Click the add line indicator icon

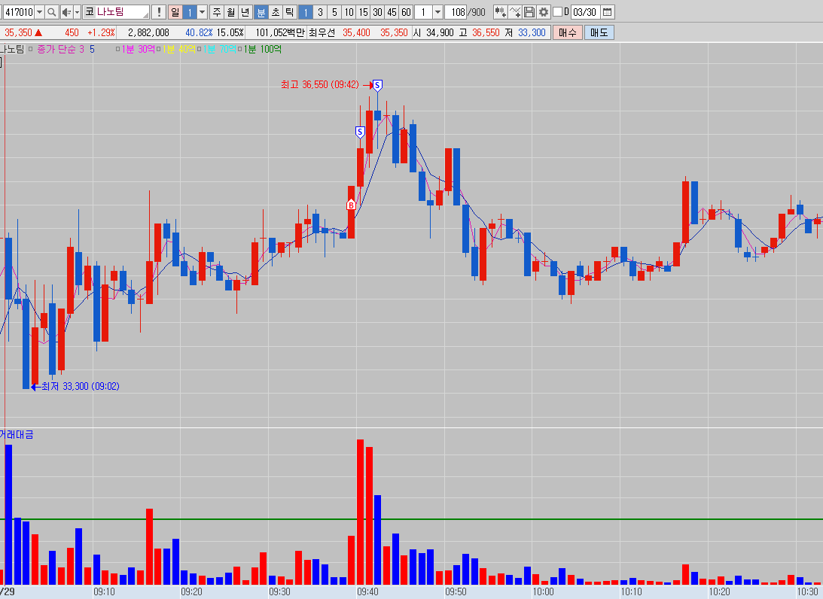(x=515, y=12)
